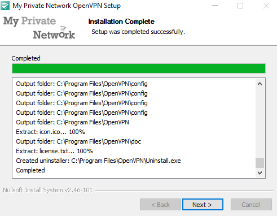Click the log scrollbar thumb

pyautogui.click(x=260, y=163)
